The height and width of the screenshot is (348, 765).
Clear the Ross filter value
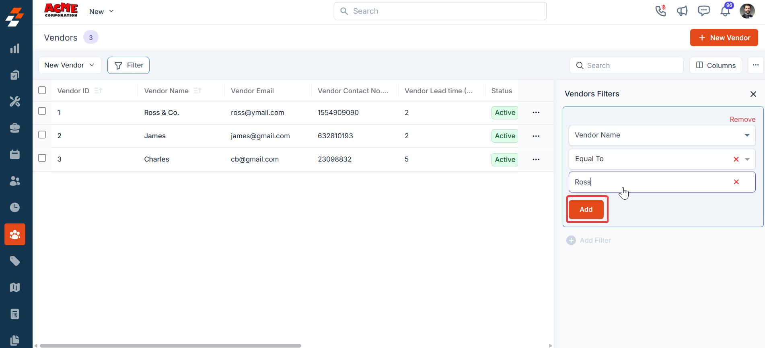[736, 182]
